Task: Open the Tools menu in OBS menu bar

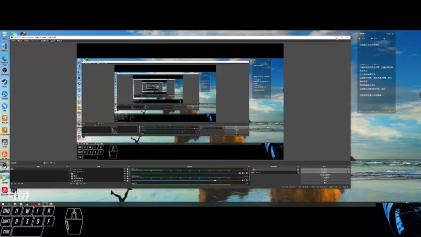Action: click(x=53, y=41)
